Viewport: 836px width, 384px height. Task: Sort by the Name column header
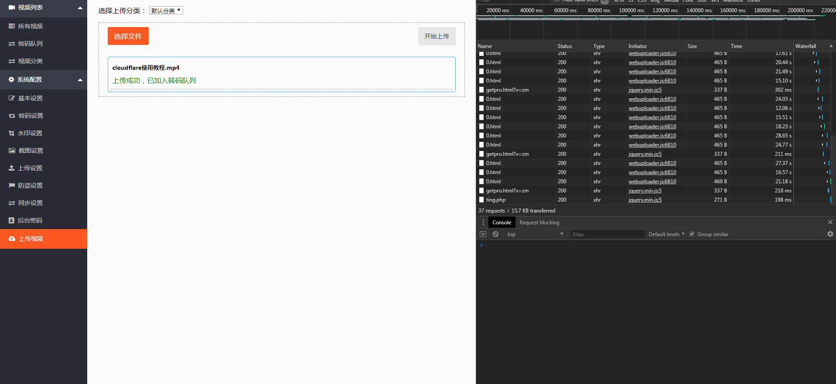click(515, 46)
